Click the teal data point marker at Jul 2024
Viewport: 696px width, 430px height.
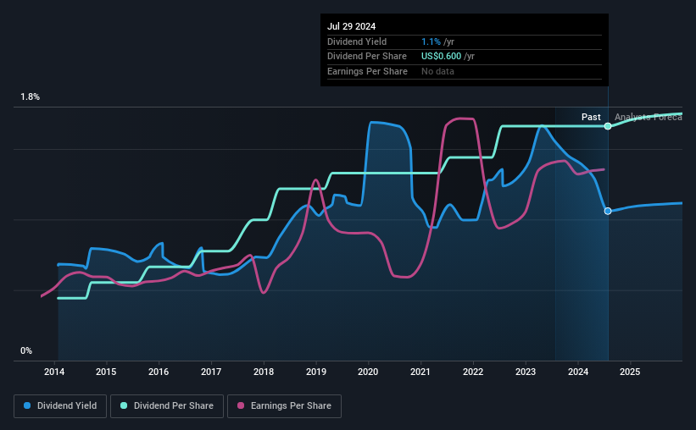coord(608,126)
